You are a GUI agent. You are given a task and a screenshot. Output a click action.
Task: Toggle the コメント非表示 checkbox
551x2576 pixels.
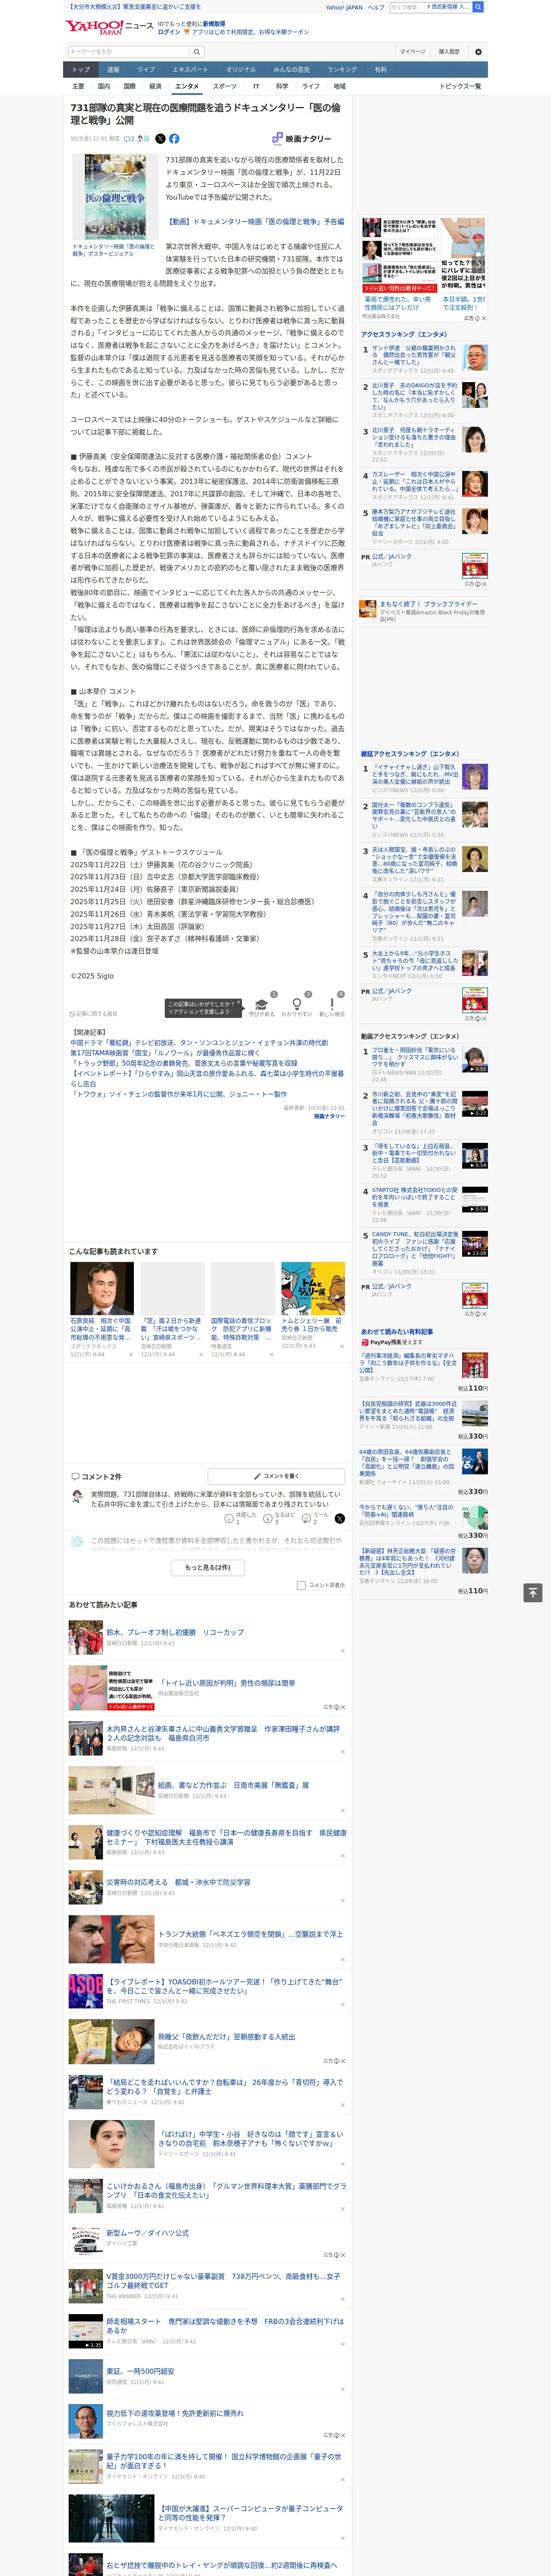pyautogui.click(x=301, y=1585)
